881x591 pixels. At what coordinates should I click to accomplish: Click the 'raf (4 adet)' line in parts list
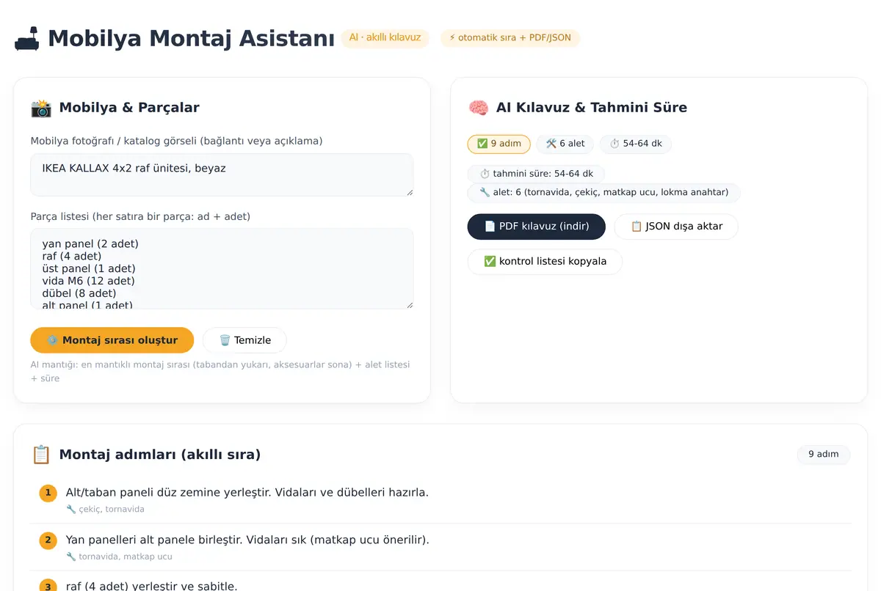coord(72,256)
